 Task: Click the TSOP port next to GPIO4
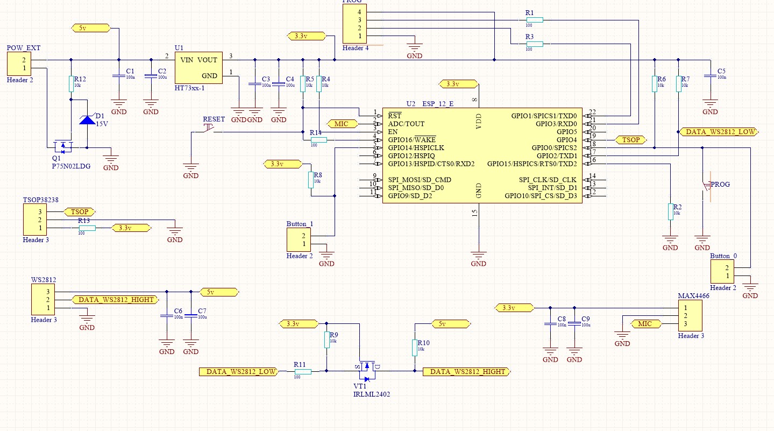pyautogui.click(x=631, y=139)
